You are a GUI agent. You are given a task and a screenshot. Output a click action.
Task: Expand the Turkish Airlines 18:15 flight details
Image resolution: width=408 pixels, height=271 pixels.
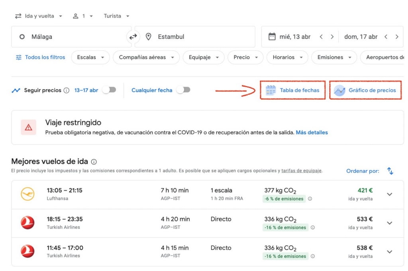pos(390,223)
